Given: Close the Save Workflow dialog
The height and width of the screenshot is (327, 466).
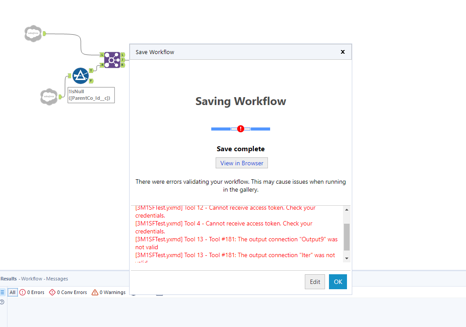Looking at the screenshot, I should [x=343, y=52].
